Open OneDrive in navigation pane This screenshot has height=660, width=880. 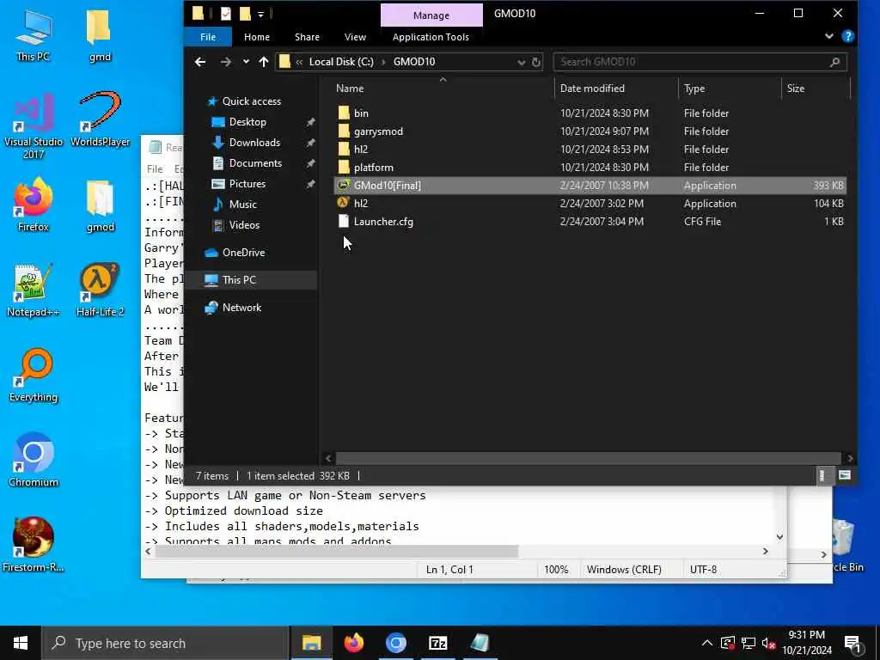[x=243, y=253]
